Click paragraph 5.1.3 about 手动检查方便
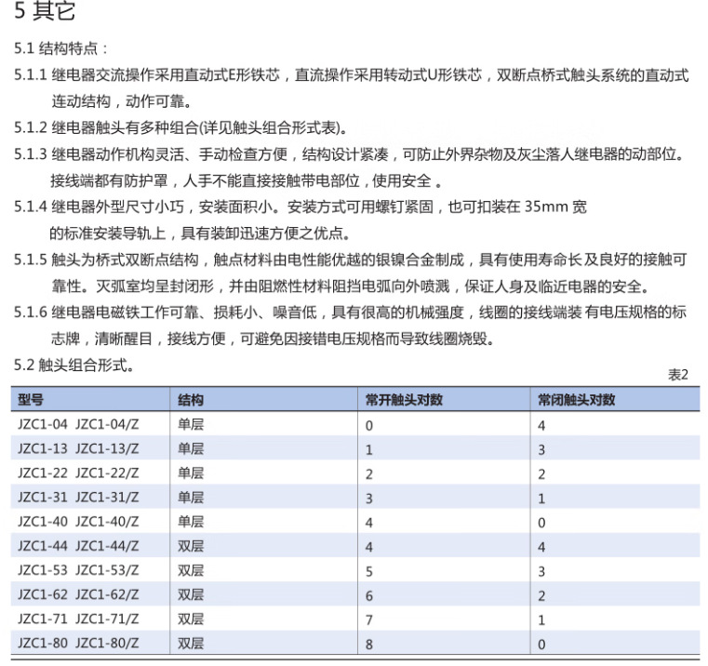Viewport: 708px width, 666px height. (350, 167)
